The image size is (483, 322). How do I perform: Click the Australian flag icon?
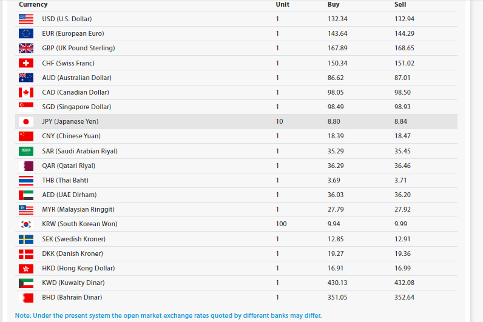pyautogui.click(x=26, y=78)
